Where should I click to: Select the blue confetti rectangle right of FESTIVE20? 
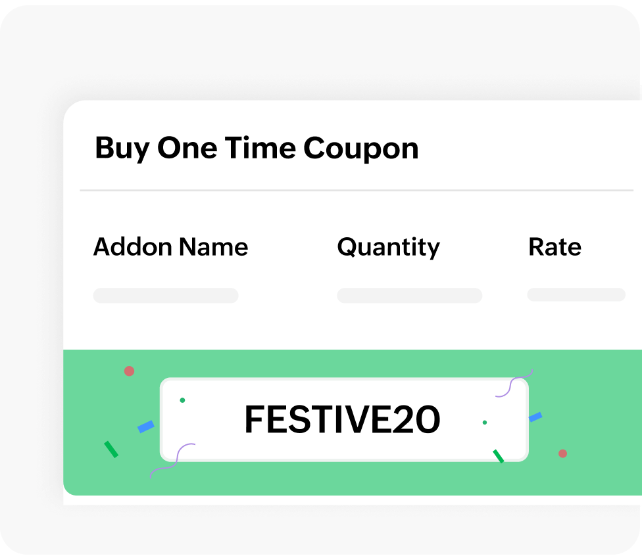[535, 417]
